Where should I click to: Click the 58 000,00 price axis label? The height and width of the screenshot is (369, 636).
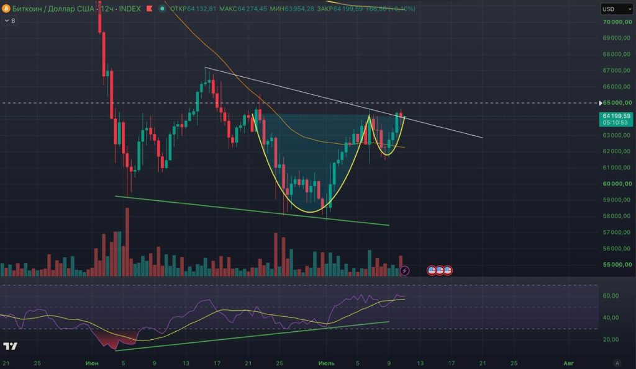point(617,216)
